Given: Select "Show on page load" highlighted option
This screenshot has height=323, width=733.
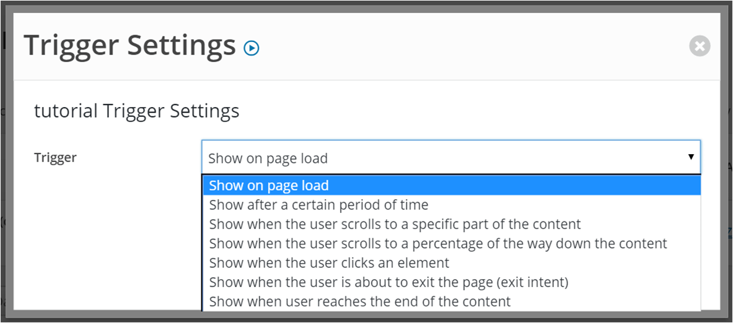Looking at the screenshot, I should pos(452,185).
